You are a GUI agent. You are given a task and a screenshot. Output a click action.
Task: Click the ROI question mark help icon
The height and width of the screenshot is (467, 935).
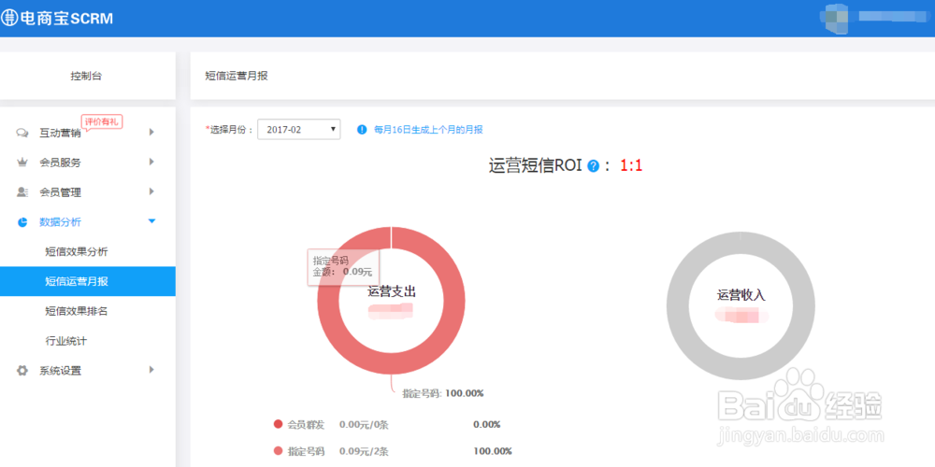593,166
